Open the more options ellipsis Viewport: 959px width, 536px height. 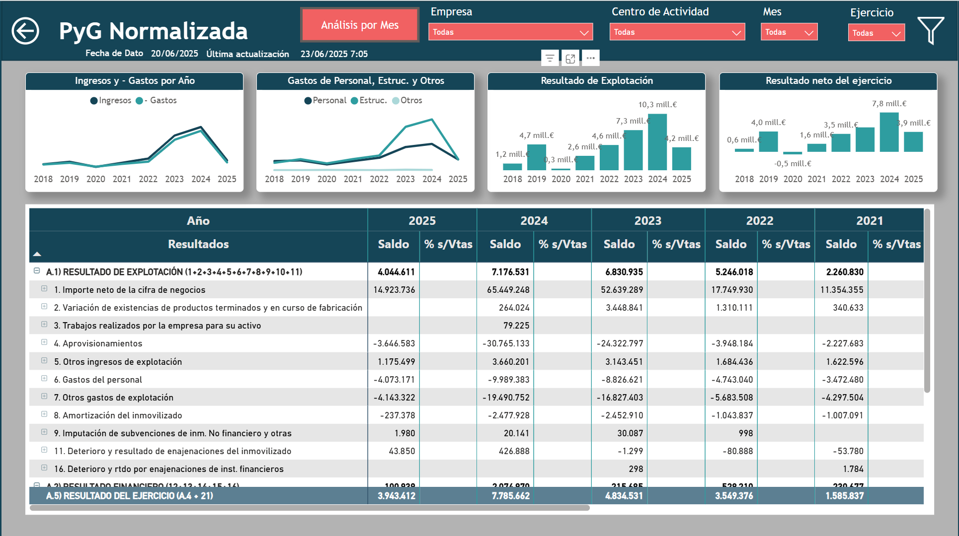click(590, 59)
